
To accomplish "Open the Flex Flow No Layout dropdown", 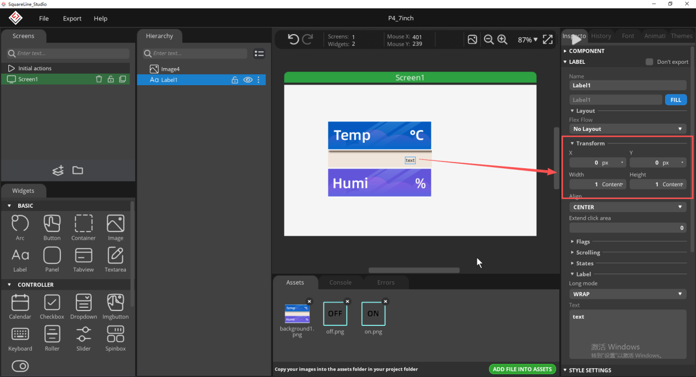I will (627, 129).
